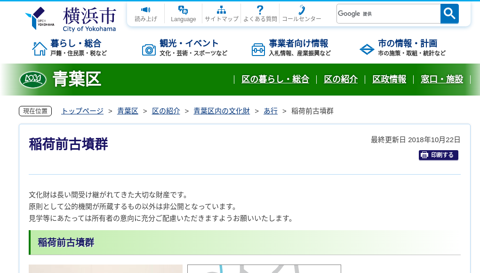Viewport: 480px width, 273px height.
Task: Open the 区の暮らし・総合 menu item
Action: (275, 80)
